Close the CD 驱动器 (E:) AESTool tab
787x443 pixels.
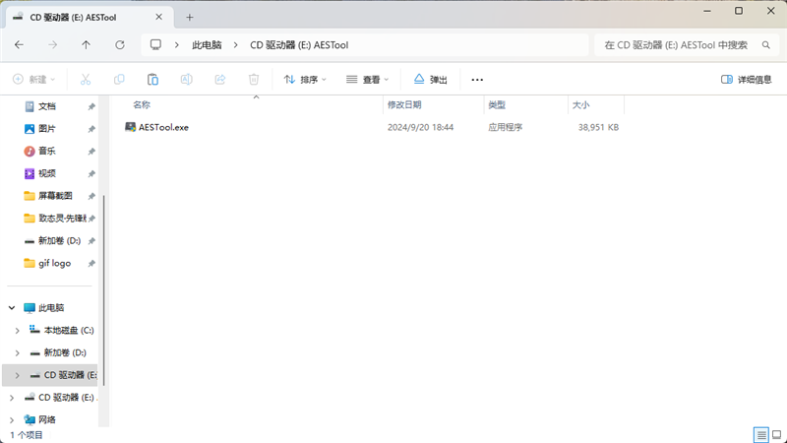pos(158,17)
